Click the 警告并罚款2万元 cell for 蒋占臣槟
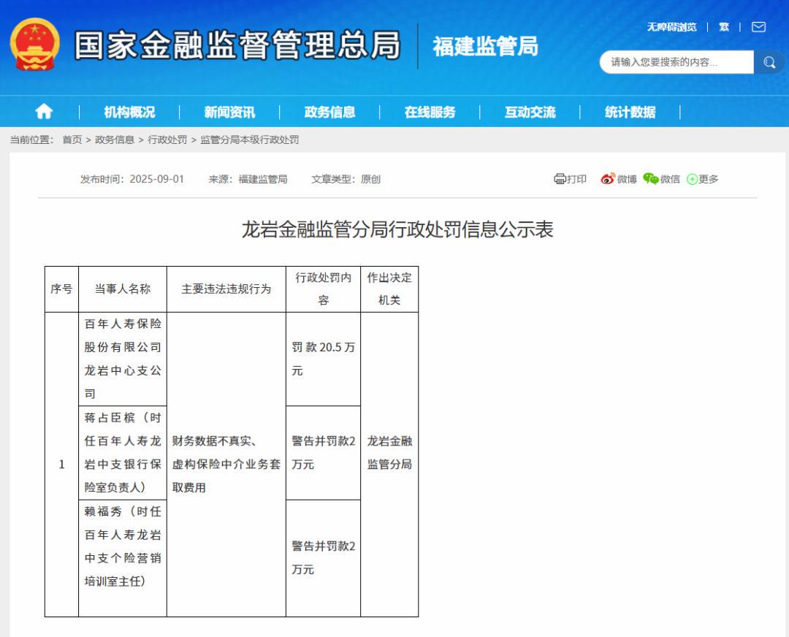This screenshot has width=789, height=637. (324, 452)
